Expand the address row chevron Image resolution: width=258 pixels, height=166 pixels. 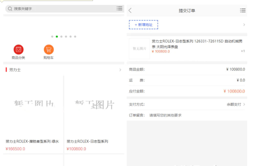(x=244, y=25)
